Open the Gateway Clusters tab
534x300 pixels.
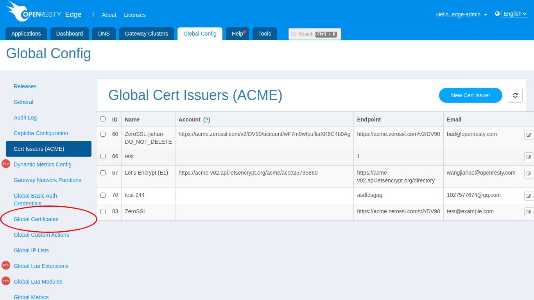point(147,34)
